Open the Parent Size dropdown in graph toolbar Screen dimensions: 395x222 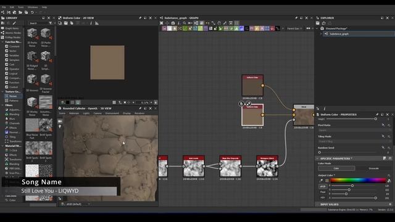[295, 28]
